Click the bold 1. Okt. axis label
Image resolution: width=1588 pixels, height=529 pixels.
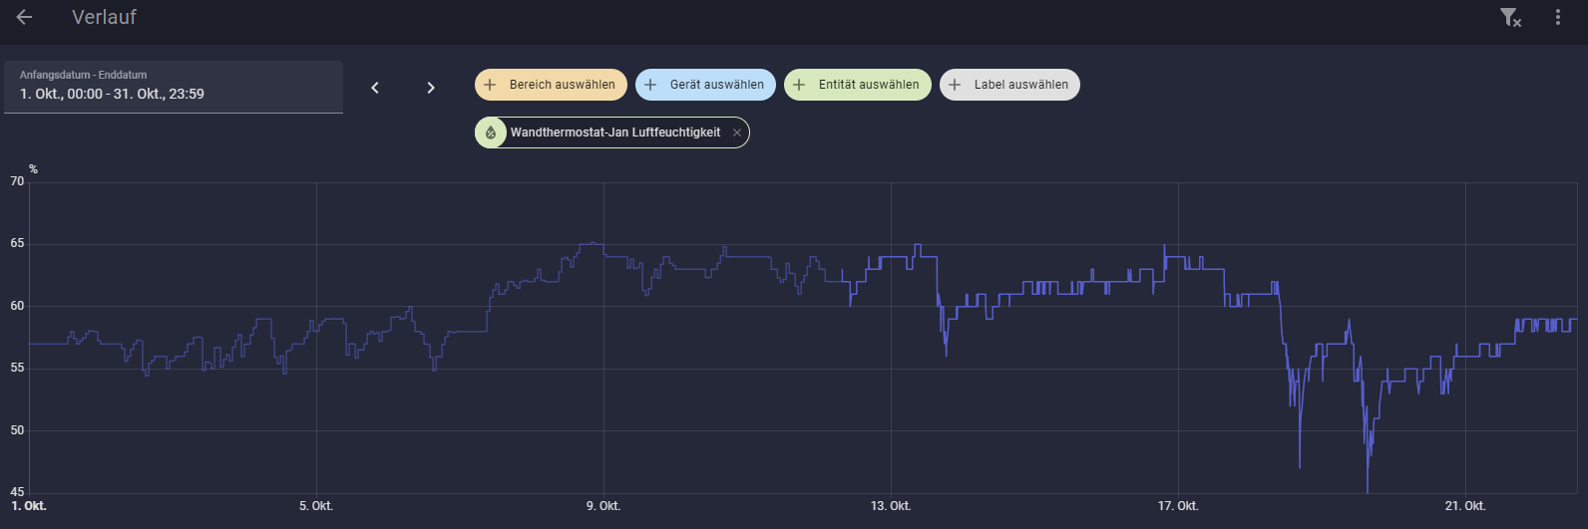(x=29, y=506)
